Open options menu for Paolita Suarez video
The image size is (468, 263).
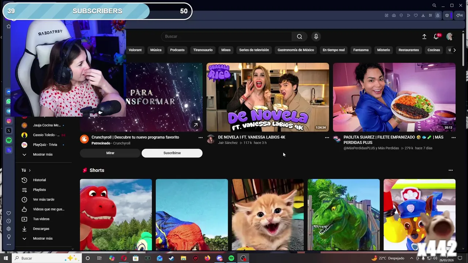pyautogui.click(x=453, y=137)
